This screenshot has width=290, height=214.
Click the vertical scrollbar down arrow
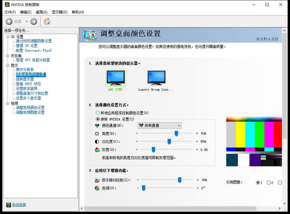point(284,203)
